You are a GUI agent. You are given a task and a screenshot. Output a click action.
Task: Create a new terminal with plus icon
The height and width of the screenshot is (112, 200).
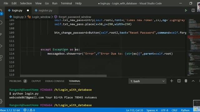click(x=172, y=81)
